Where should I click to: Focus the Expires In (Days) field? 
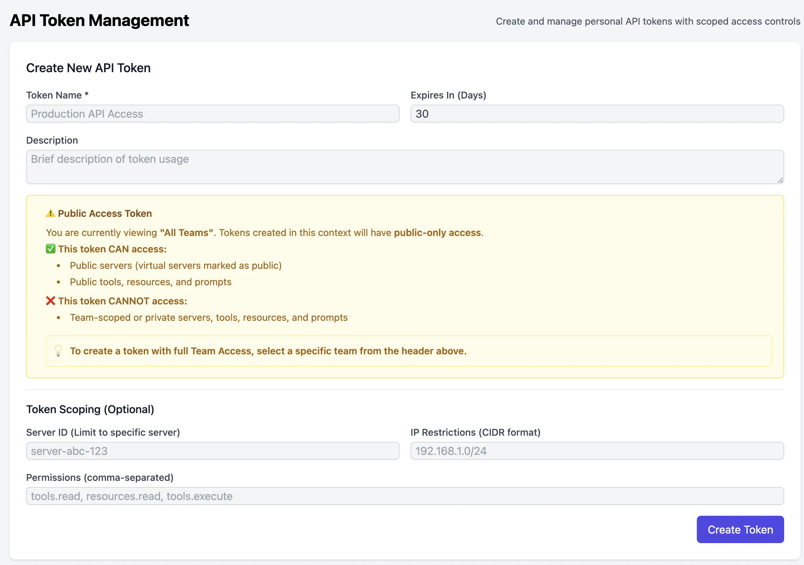coord(597,114)
